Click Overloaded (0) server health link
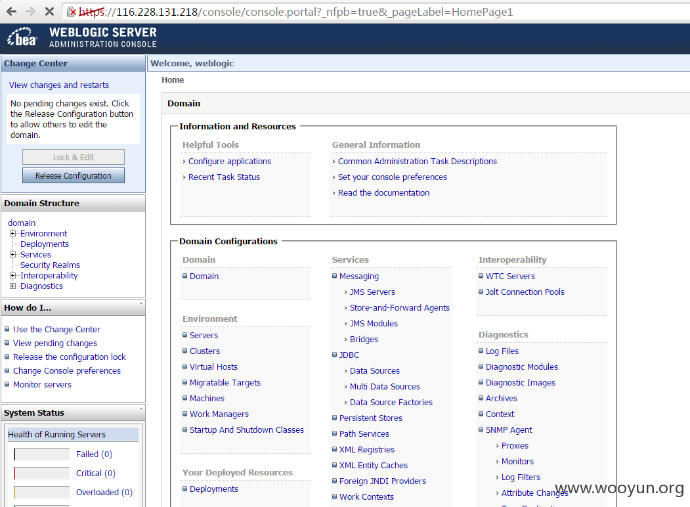Viewport: 690px width, 507px height. tap(104, 492)
